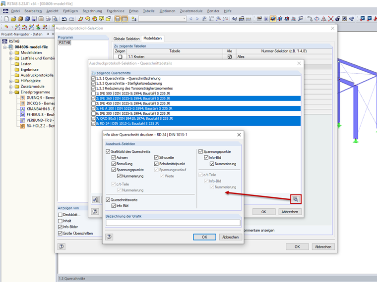The image size is (377, 282).
Task: Uncheck Große Überschriften option
Action: (60, 233)
